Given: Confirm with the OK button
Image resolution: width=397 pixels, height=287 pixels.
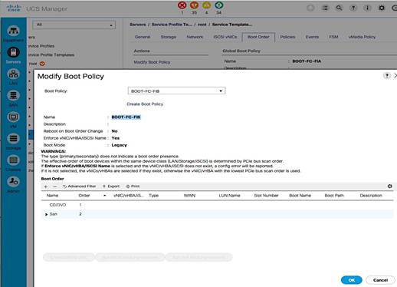Looking at the screenshot, I should pos(352,280).
